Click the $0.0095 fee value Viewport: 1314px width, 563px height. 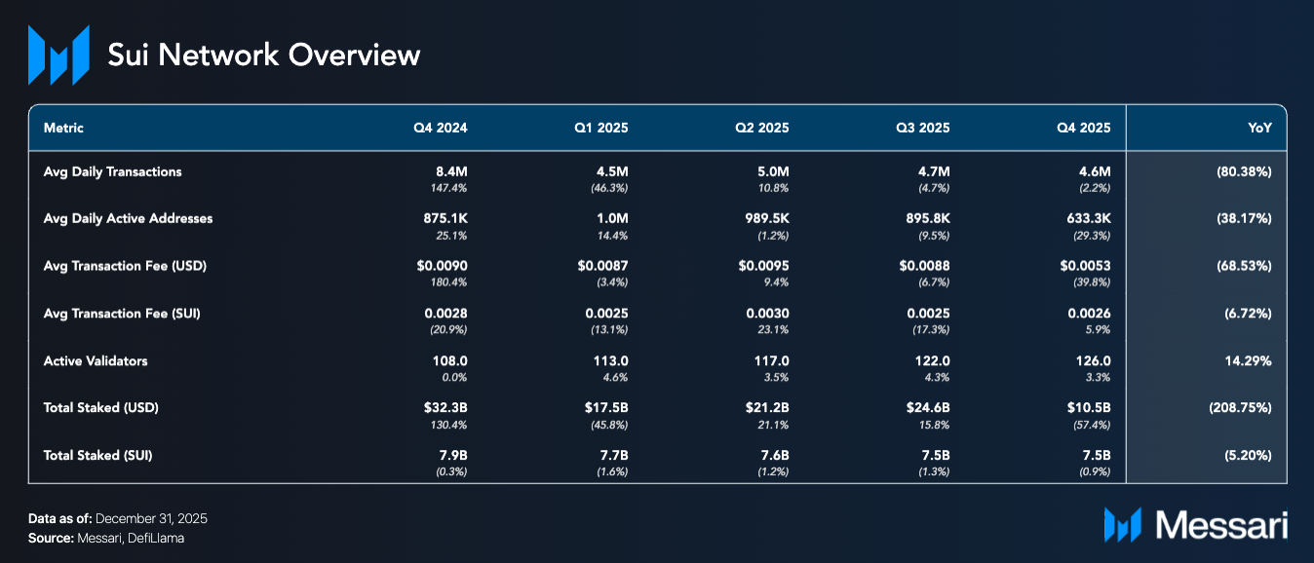point(764,266)
